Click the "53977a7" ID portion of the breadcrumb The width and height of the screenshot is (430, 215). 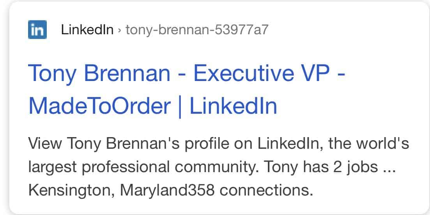pos(242,30)
